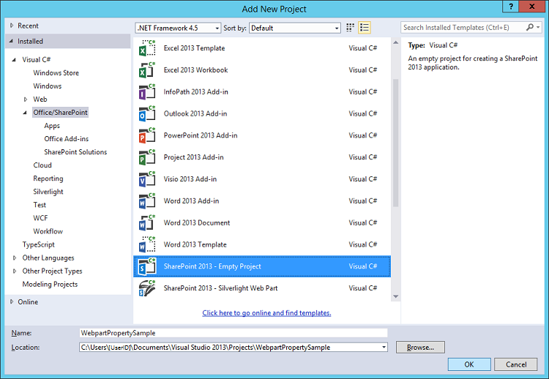Click template list scrollbar down arrow

pyautogui.click(x=395, y=296)
